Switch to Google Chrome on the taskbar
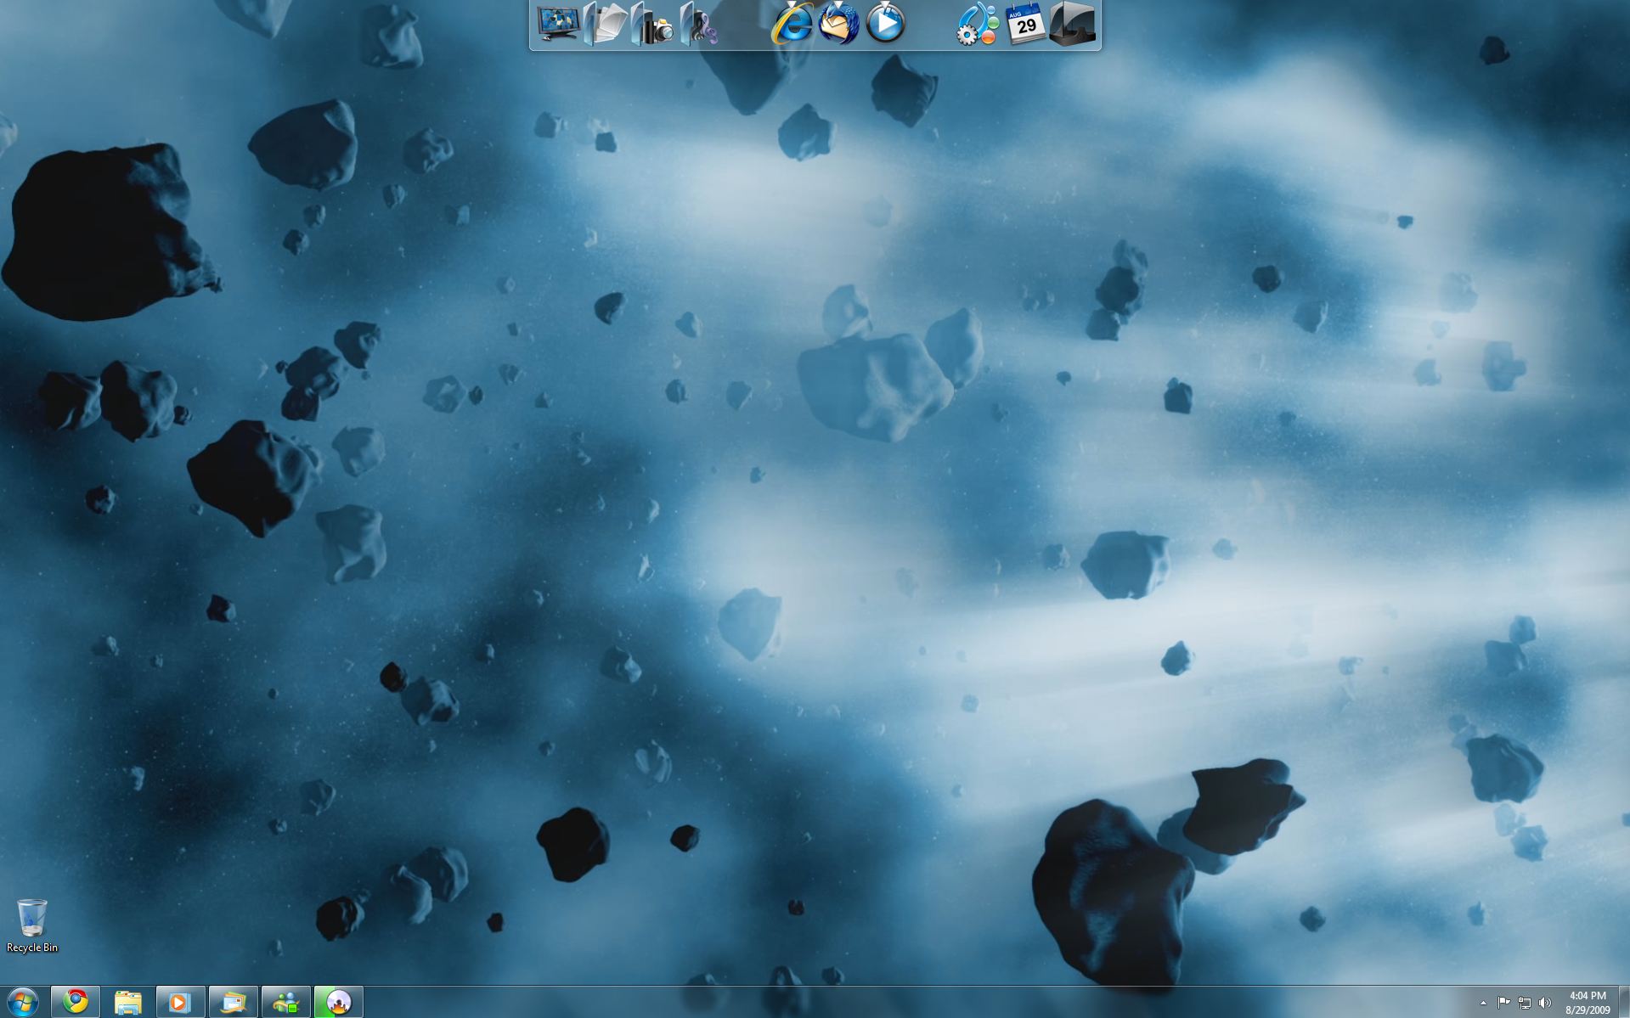 coord(76,1002)
